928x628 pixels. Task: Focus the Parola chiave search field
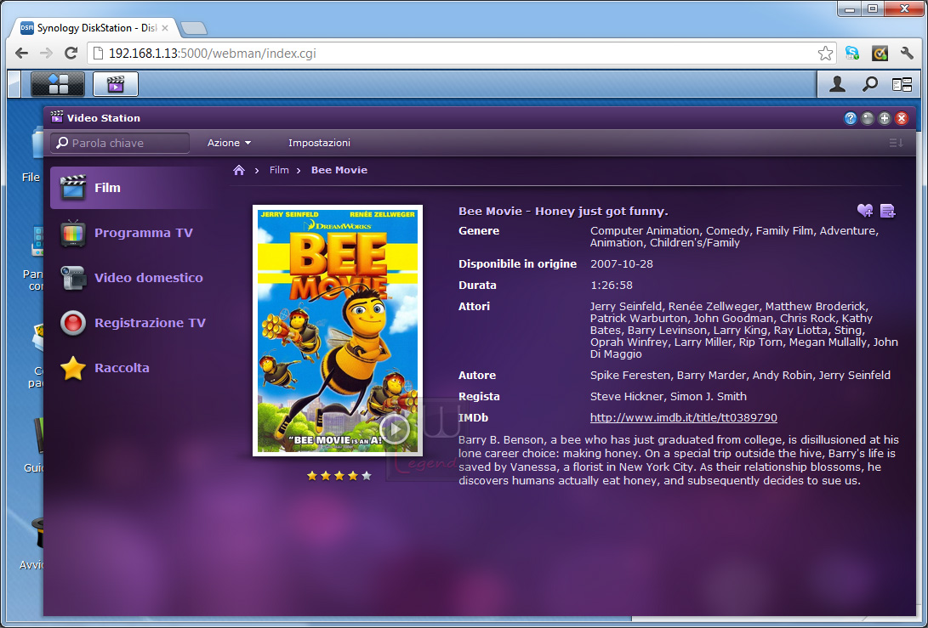tap(120, 143)
